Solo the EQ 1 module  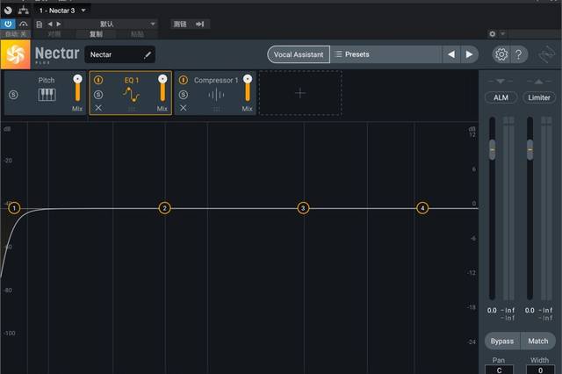coord(98,95)
